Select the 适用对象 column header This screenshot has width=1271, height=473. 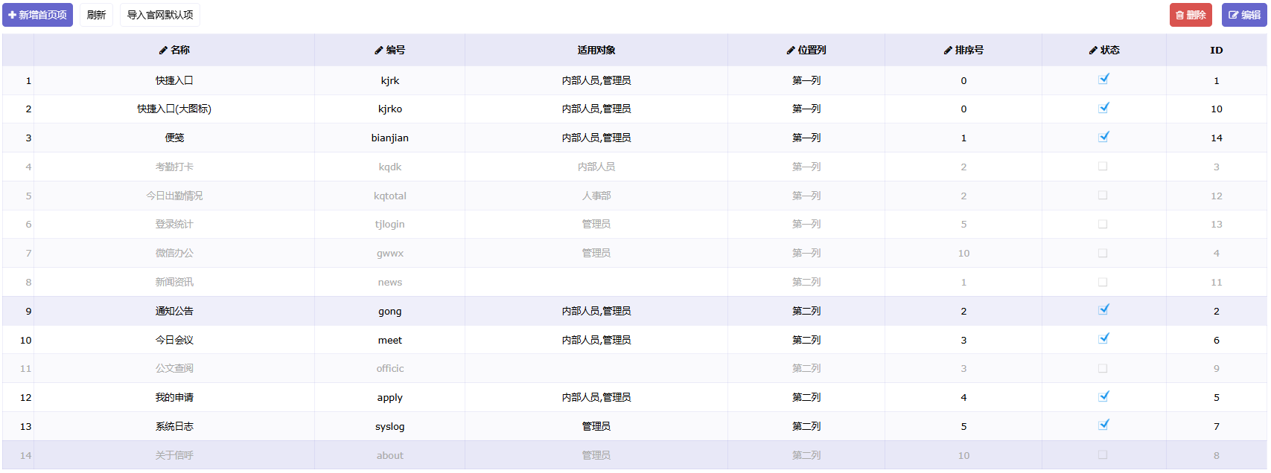coord(596,51)
